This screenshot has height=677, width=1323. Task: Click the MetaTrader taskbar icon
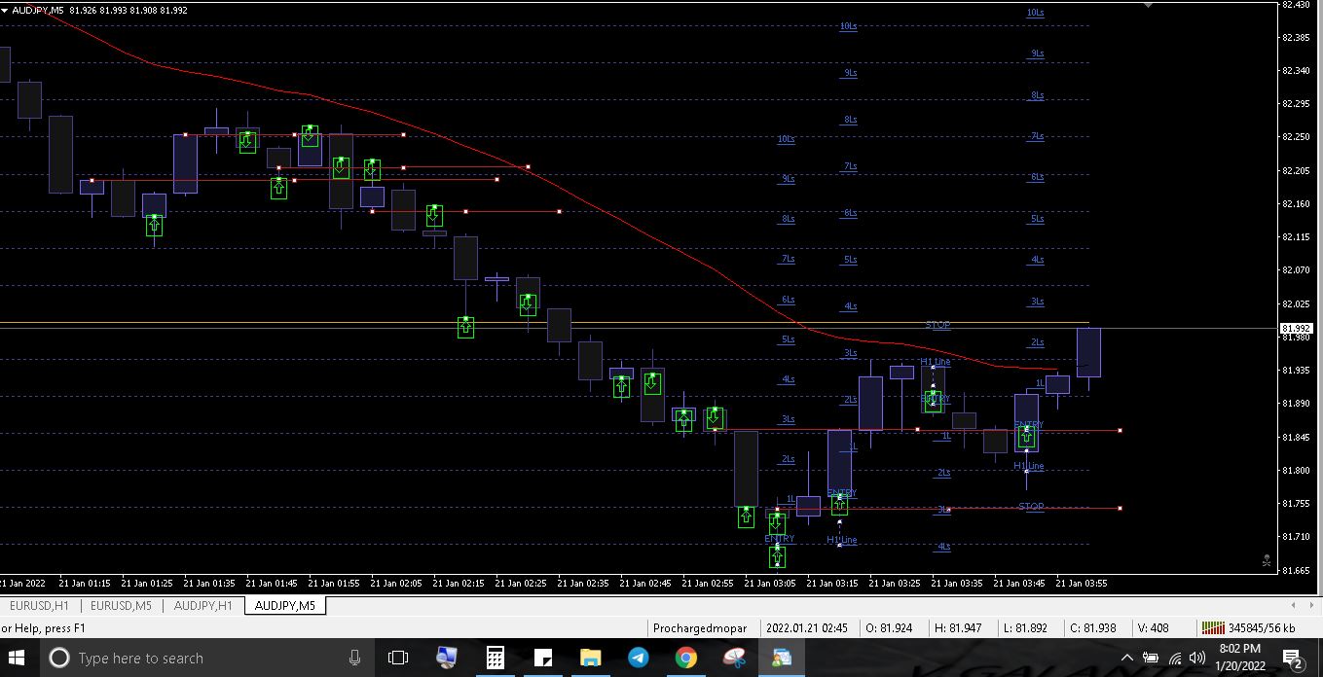coord(782,659)
